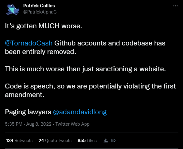This screenshot has width=183, height=149.
Task: View the 134 Retweets list
Action: (19, 140)
